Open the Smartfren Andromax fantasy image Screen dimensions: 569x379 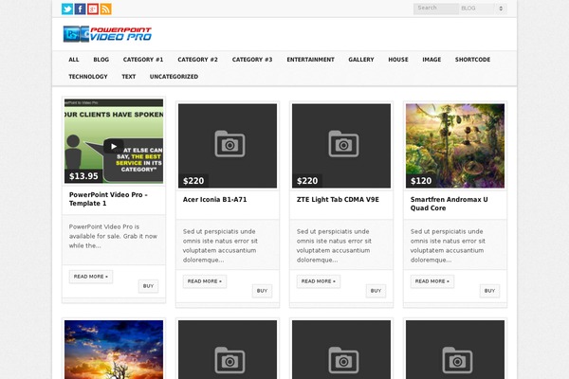coord(455,146)
